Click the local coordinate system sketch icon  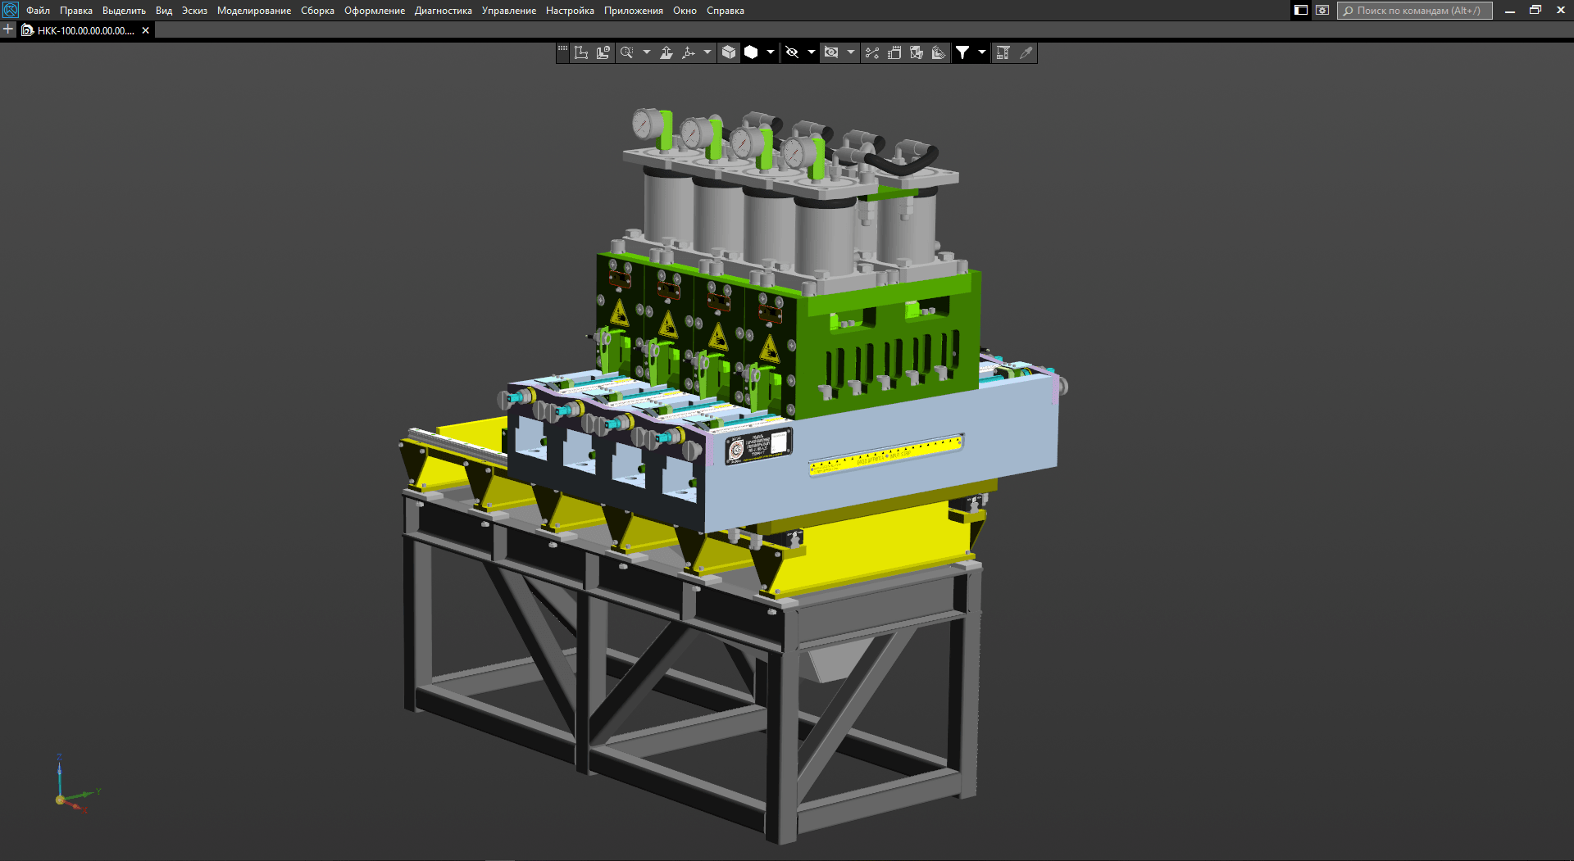603,52
